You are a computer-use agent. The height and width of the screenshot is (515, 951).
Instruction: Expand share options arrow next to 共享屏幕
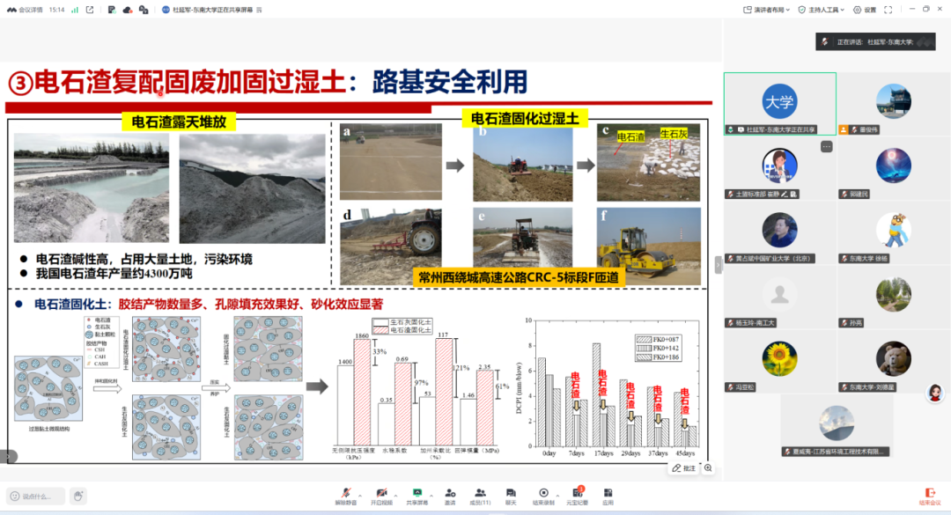(x=431, y=496)
